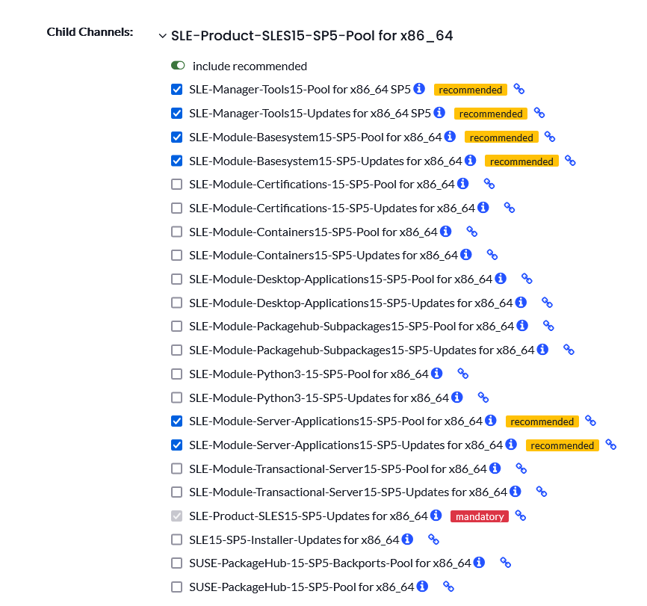Click link icon after the mandatory badge
647x606 pixels.
[521, 516]
